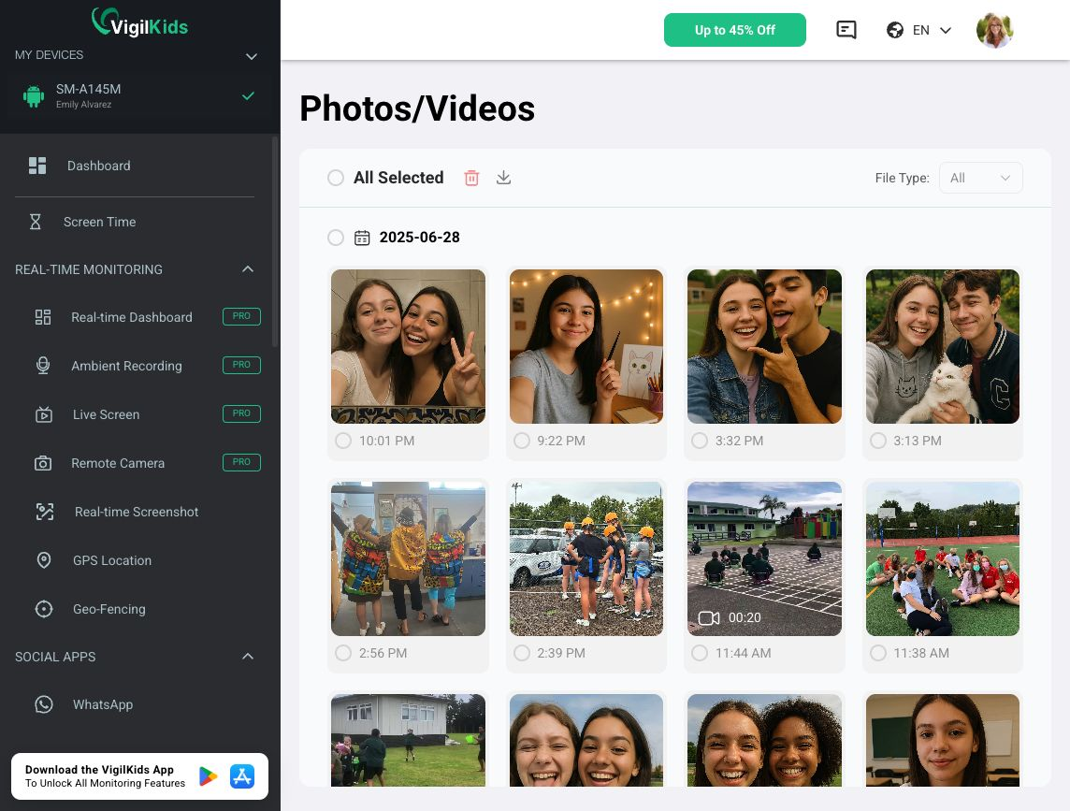Open the Real-time Screenshot link

pos(135,512)
